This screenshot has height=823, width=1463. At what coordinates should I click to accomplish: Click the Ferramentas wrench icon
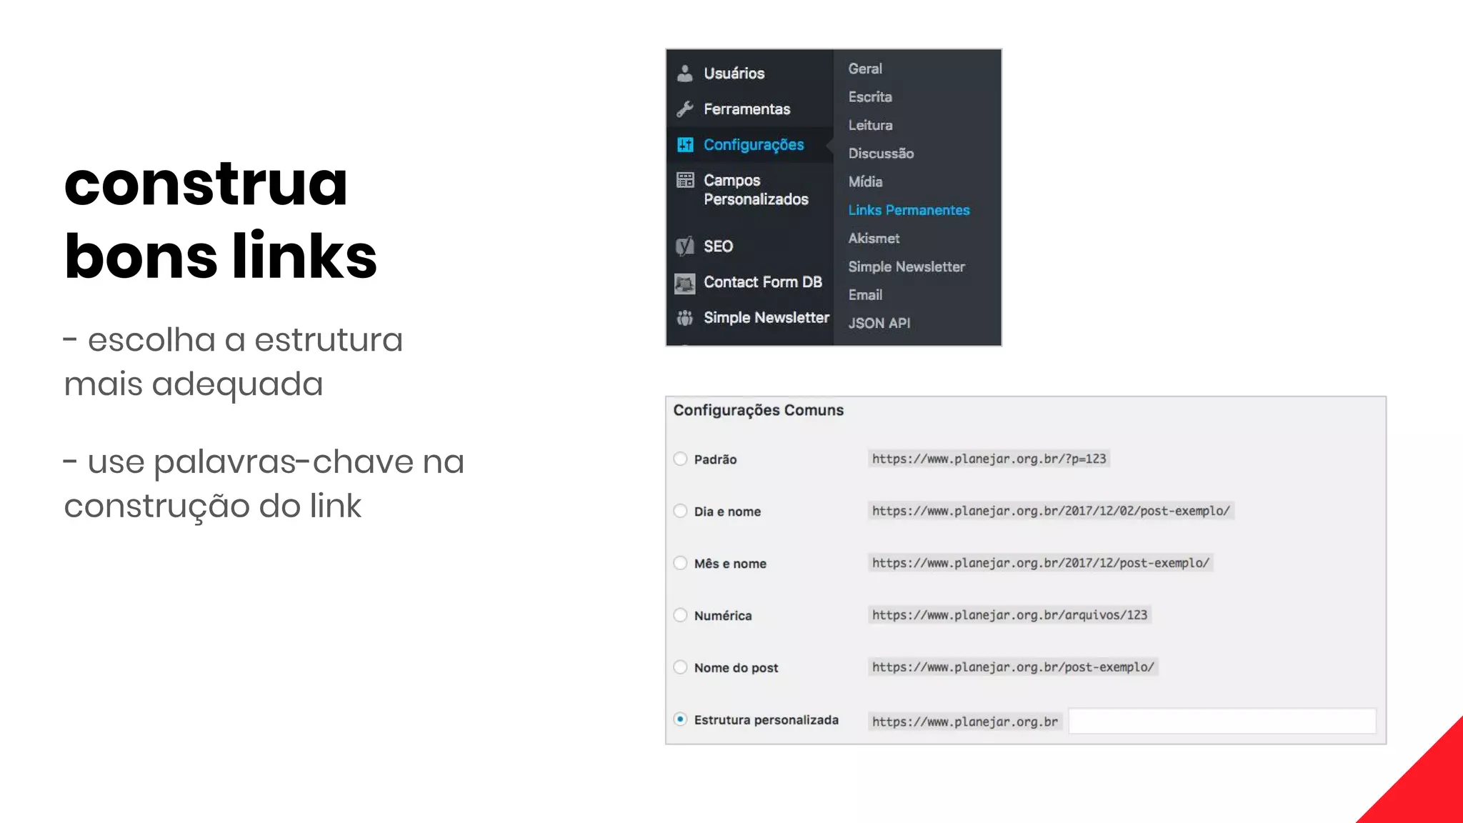coord(685,109)
